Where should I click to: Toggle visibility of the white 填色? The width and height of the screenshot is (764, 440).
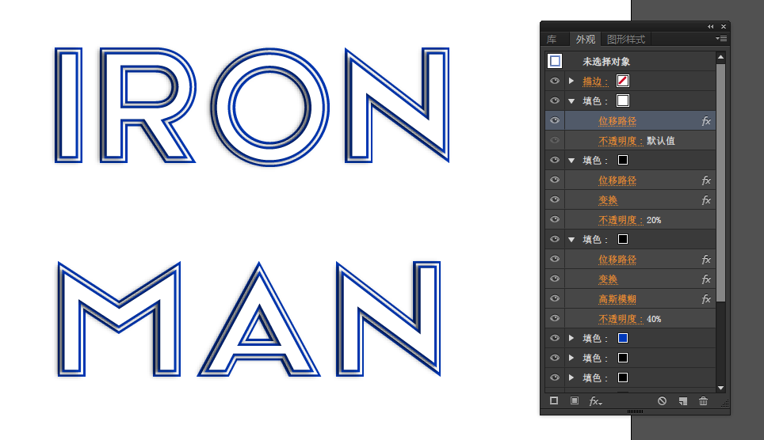tap(555, 101)
